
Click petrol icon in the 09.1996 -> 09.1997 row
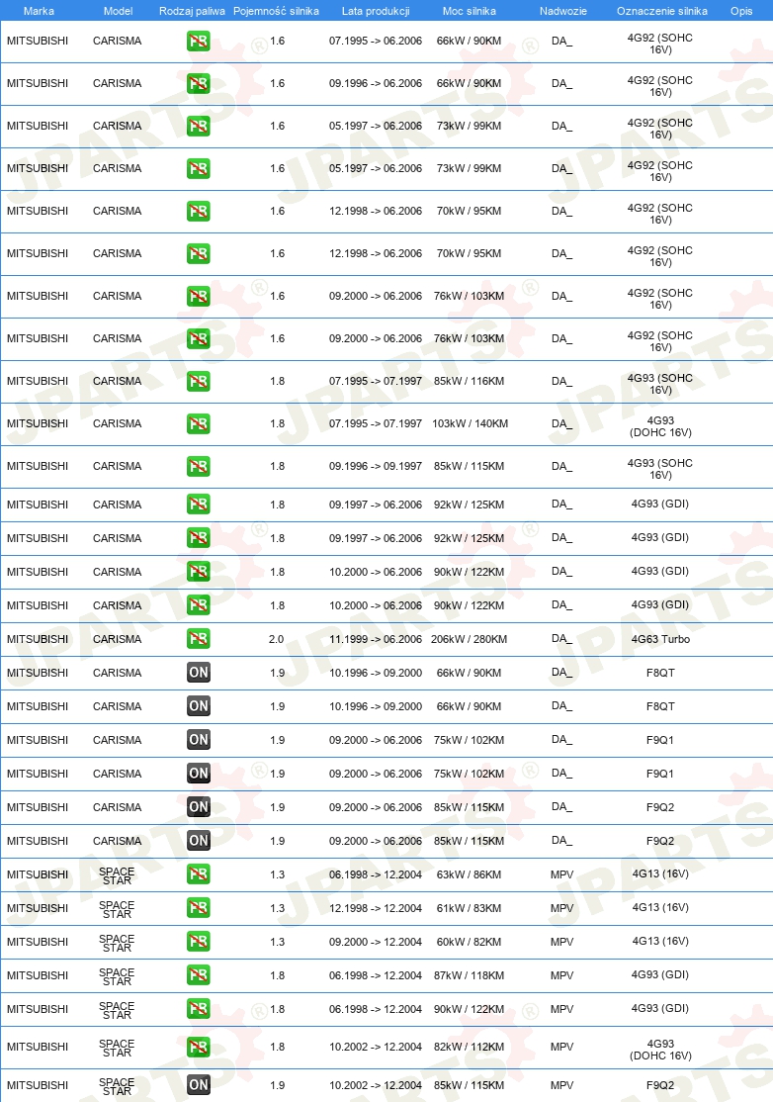pos(199,467)
